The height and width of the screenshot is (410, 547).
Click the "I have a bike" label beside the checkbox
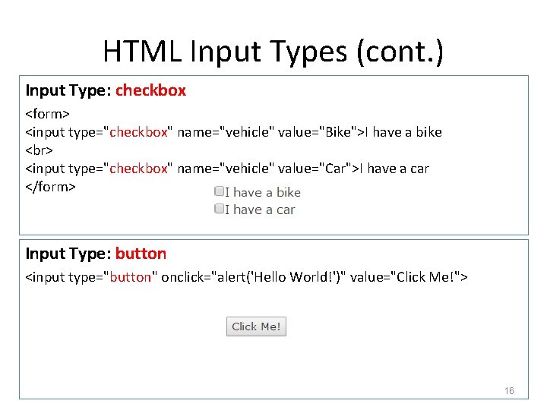tap(263, 193)
